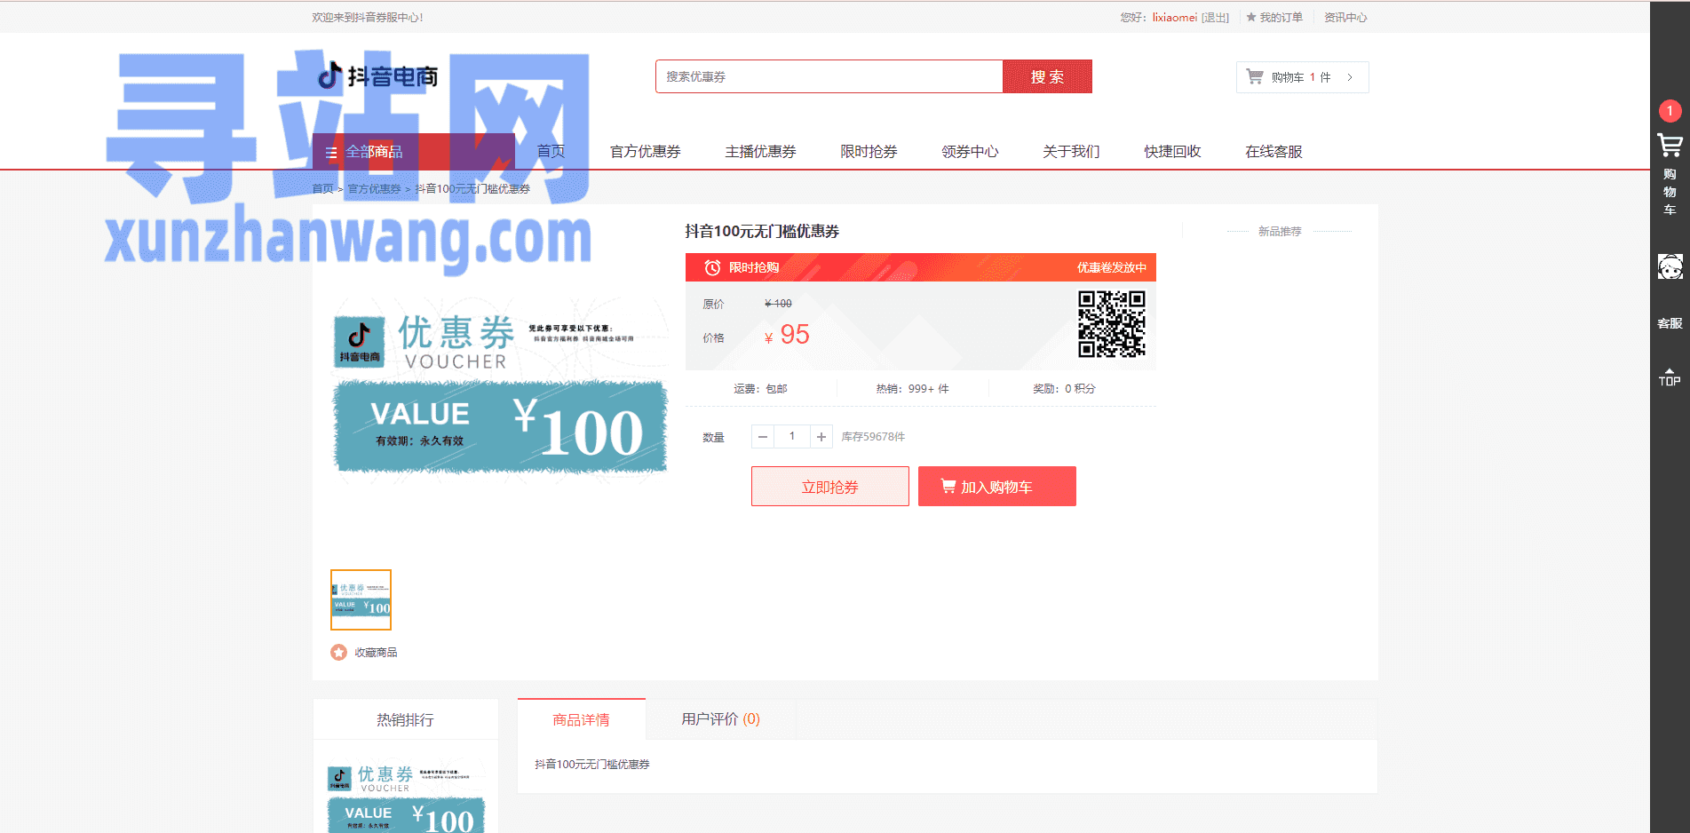Switch to 用户评价 (0) tab
Viewport: 1690px width, 833px height.
click(x=721, y=719)
